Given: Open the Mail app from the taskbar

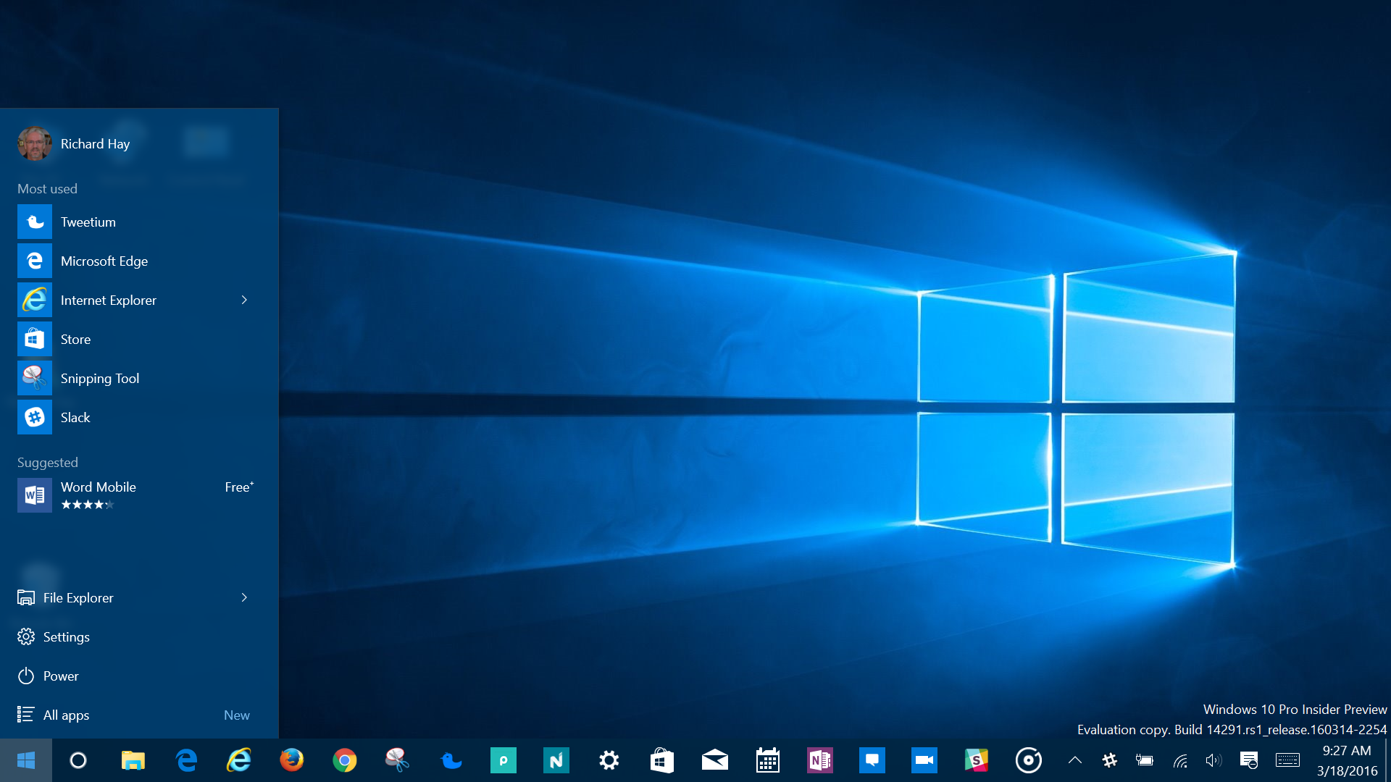Looking at the screenshot, I should (714, 760).
